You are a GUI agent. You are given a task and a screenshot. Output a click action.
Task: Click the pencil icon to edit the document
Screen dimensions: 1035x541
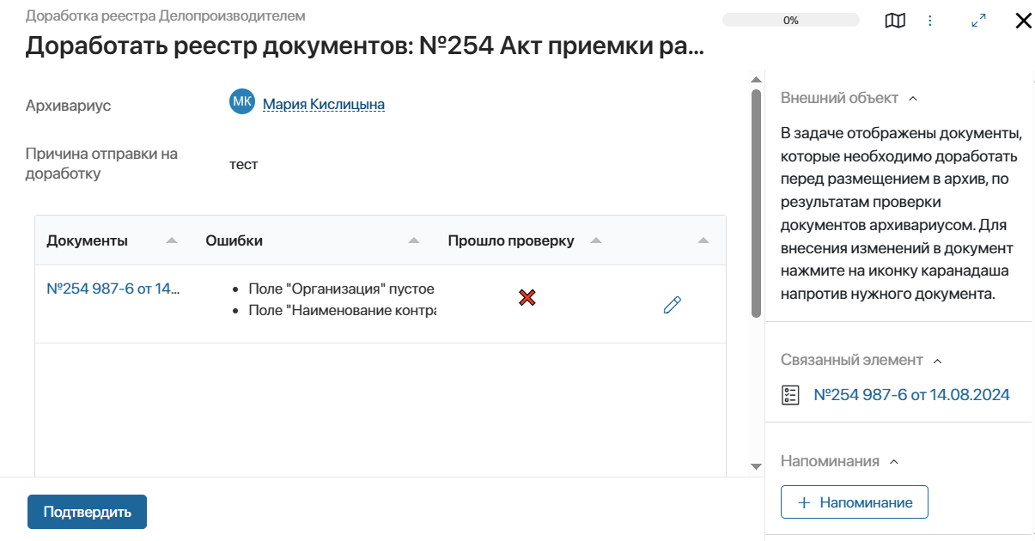(672, 304)
